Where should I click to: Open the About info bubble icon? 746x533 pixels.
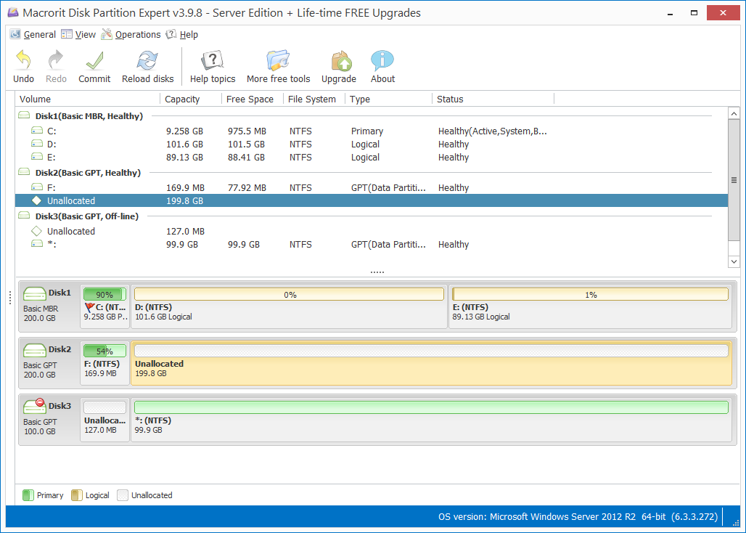tap(382, 60)
